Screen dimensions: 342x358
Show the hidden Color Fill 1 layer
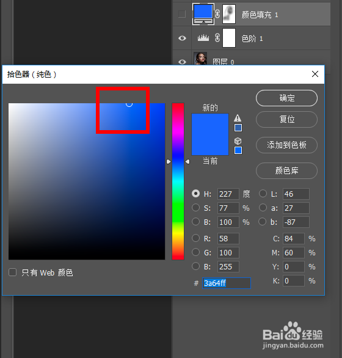182,14
